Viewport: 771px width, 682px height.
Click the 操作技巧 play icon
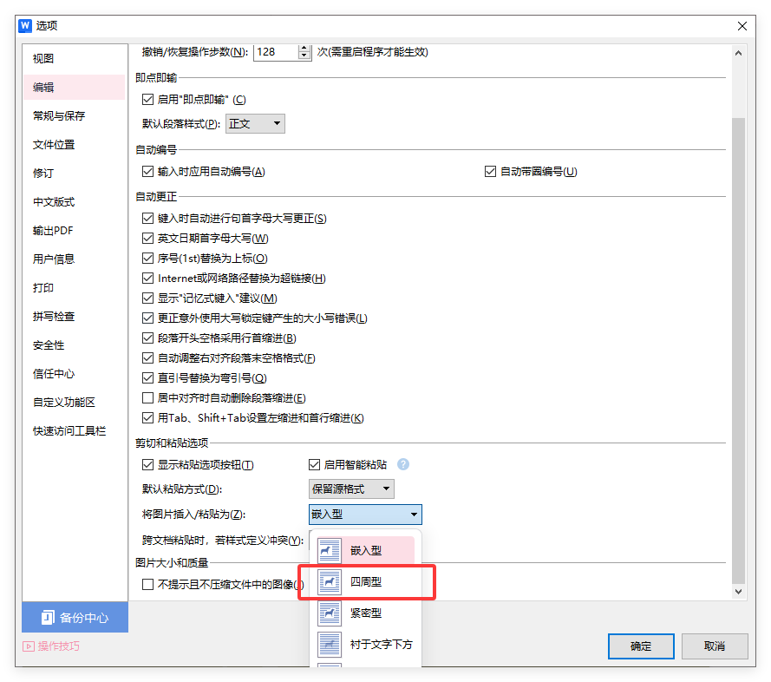pyautogui.click(x=28, y=646)
